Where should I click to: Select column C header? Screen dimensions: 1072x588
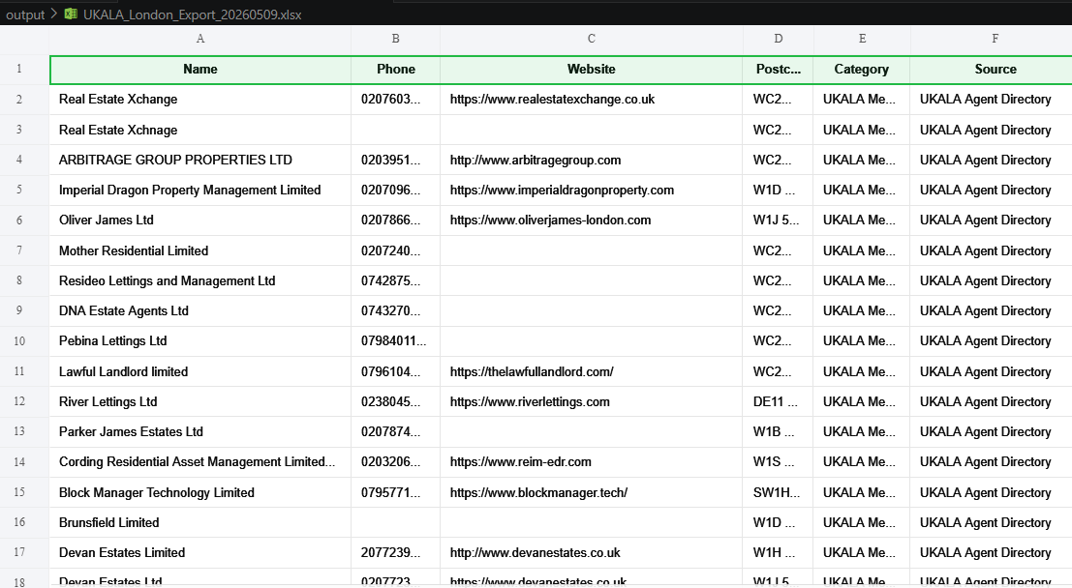point(592,39)
